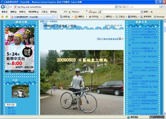Screen dimensions: 166x119
Task: Select the Xuite blog browser tab
Action: click(32, 17)
